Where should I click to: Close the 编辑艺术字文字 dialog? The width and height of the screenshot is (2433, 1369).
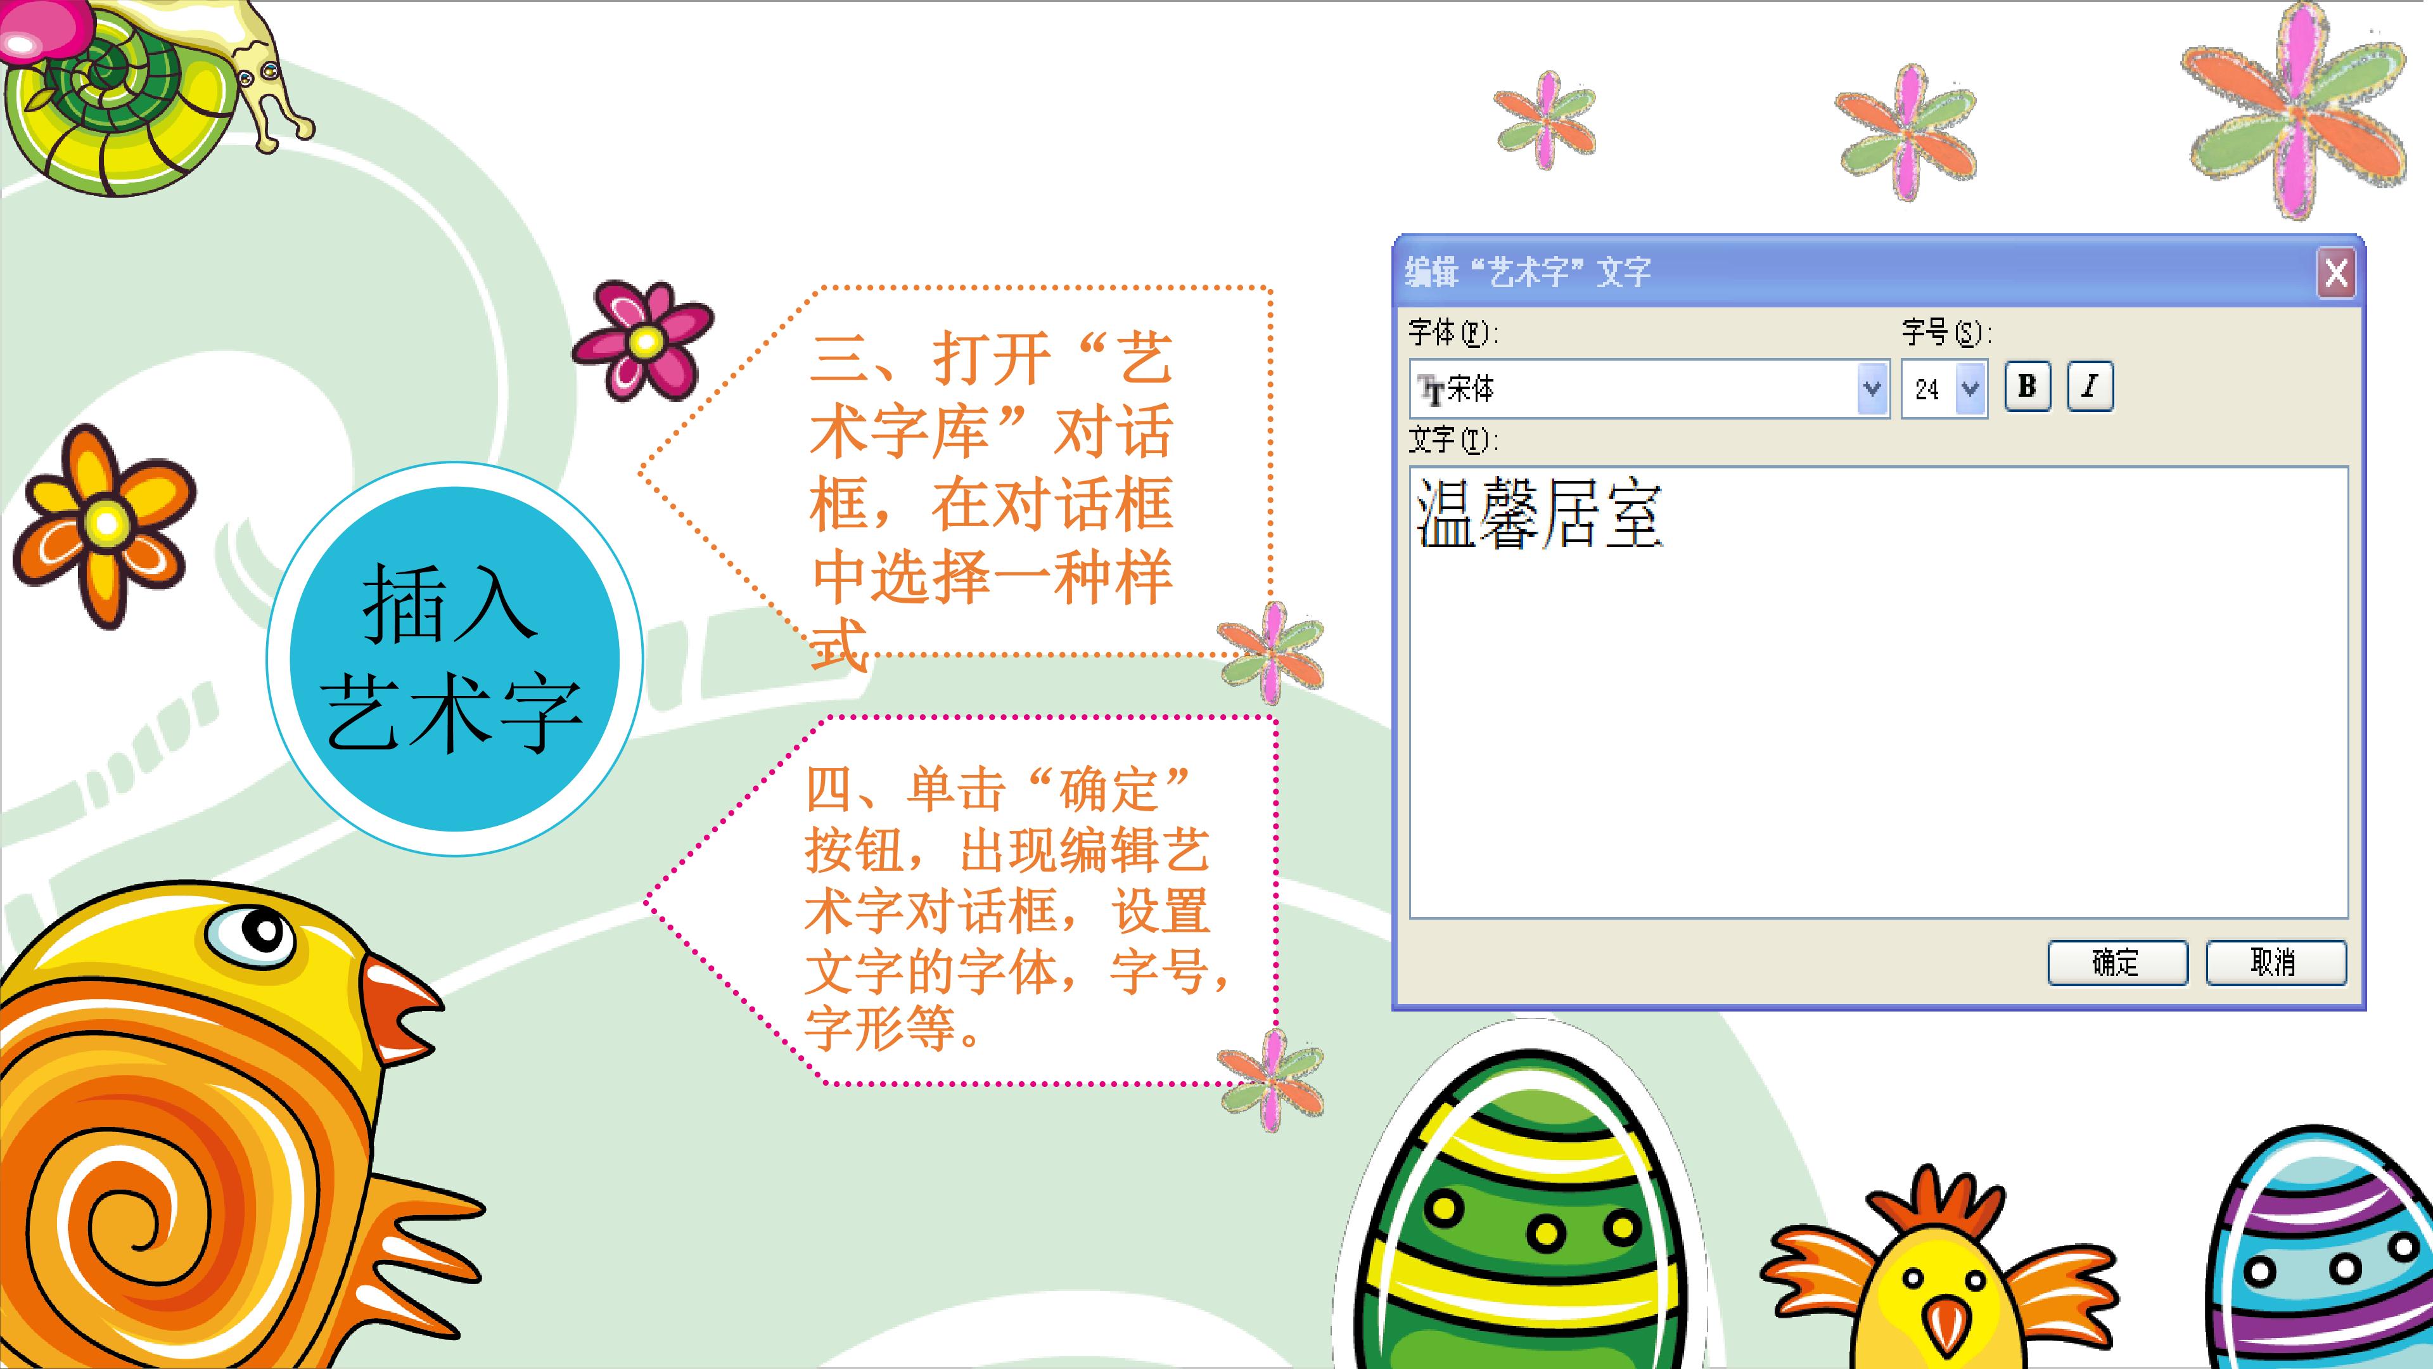(2335, 274)
